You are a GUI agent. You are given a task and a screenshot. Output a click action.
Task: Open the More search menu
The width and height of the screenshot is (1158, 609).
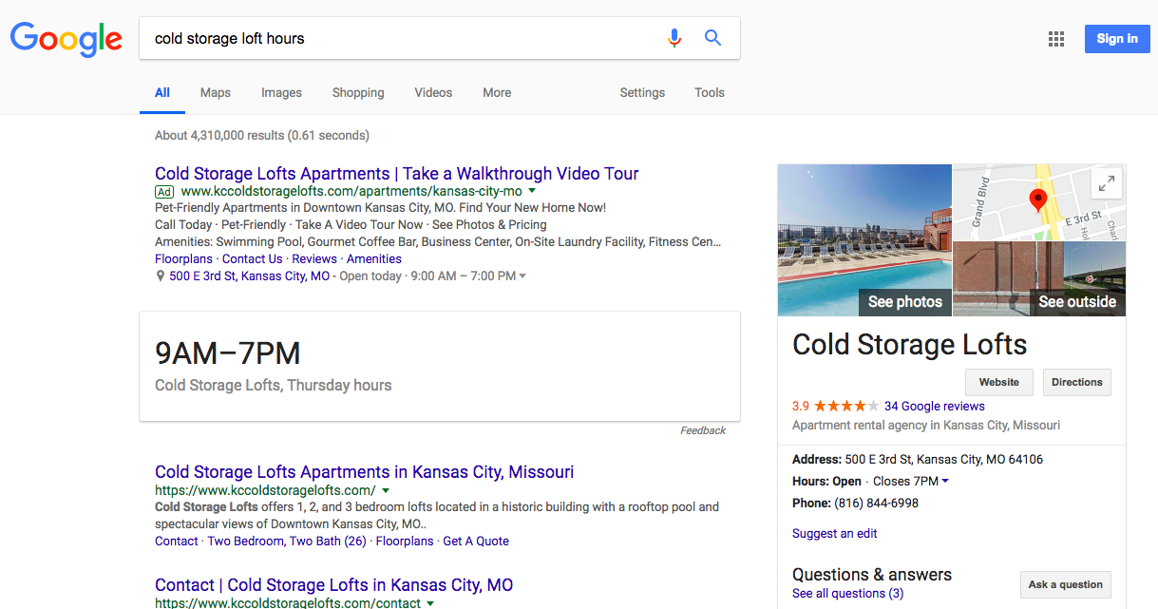497,93
